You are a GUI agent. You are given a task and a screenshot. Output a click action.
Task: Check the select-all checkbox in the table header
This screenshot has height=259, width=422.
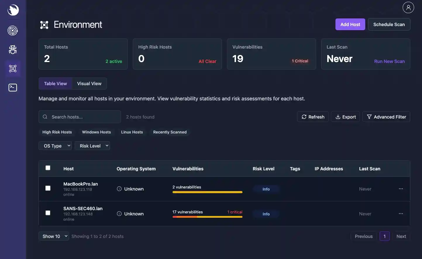point(48,167)
